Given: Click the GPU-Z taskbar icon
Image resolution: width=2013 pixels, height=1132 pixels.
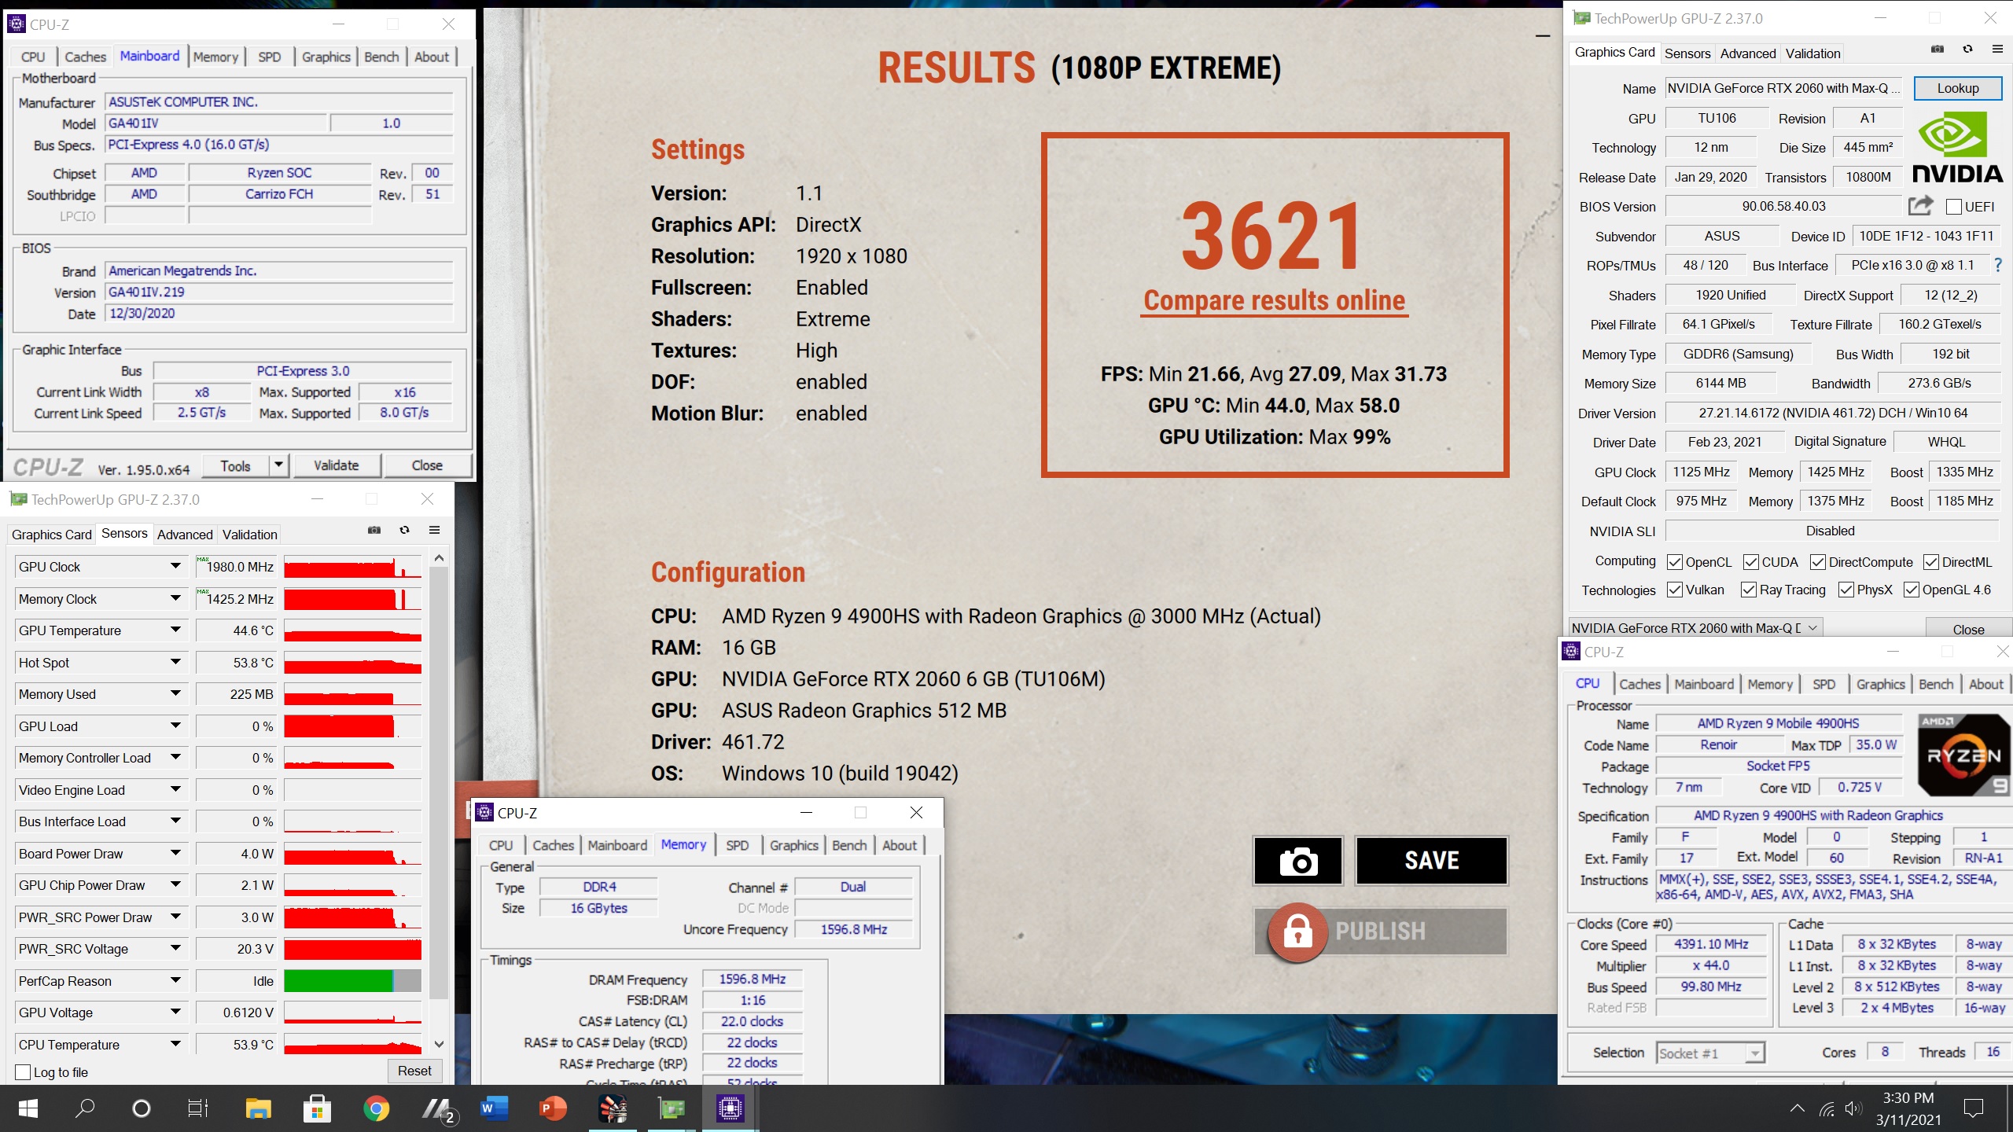Looking at the screenshot, I should [672, 1108].
